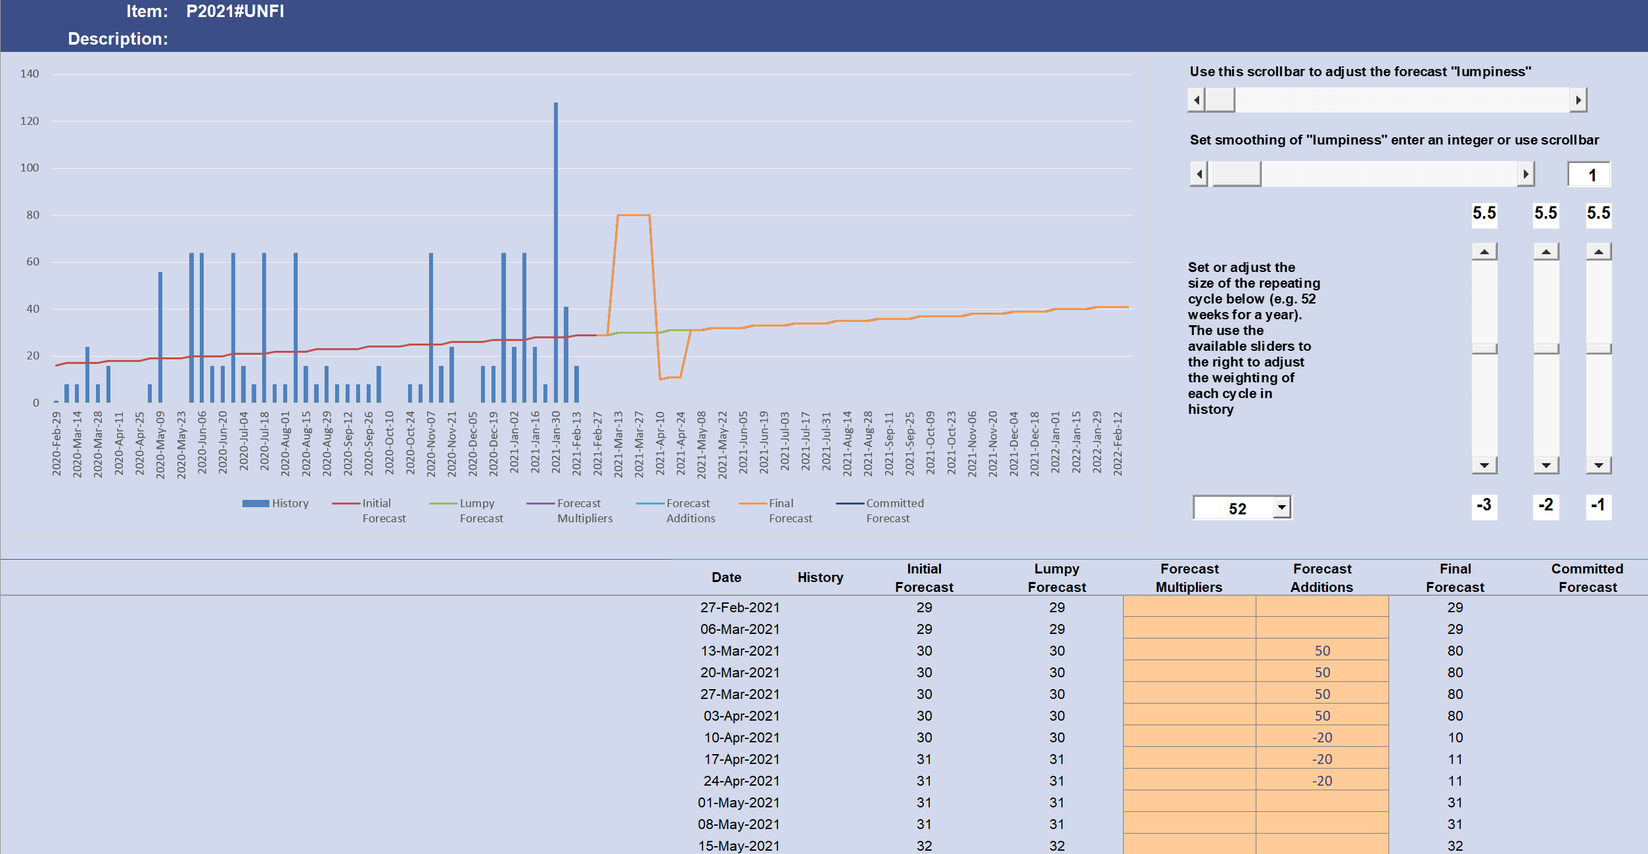Image resolution: width=1648 pixels, height=854 pixels.
Task: Click up arrow of the -2 cycle slider
Action: click(x=1546, y=252)
